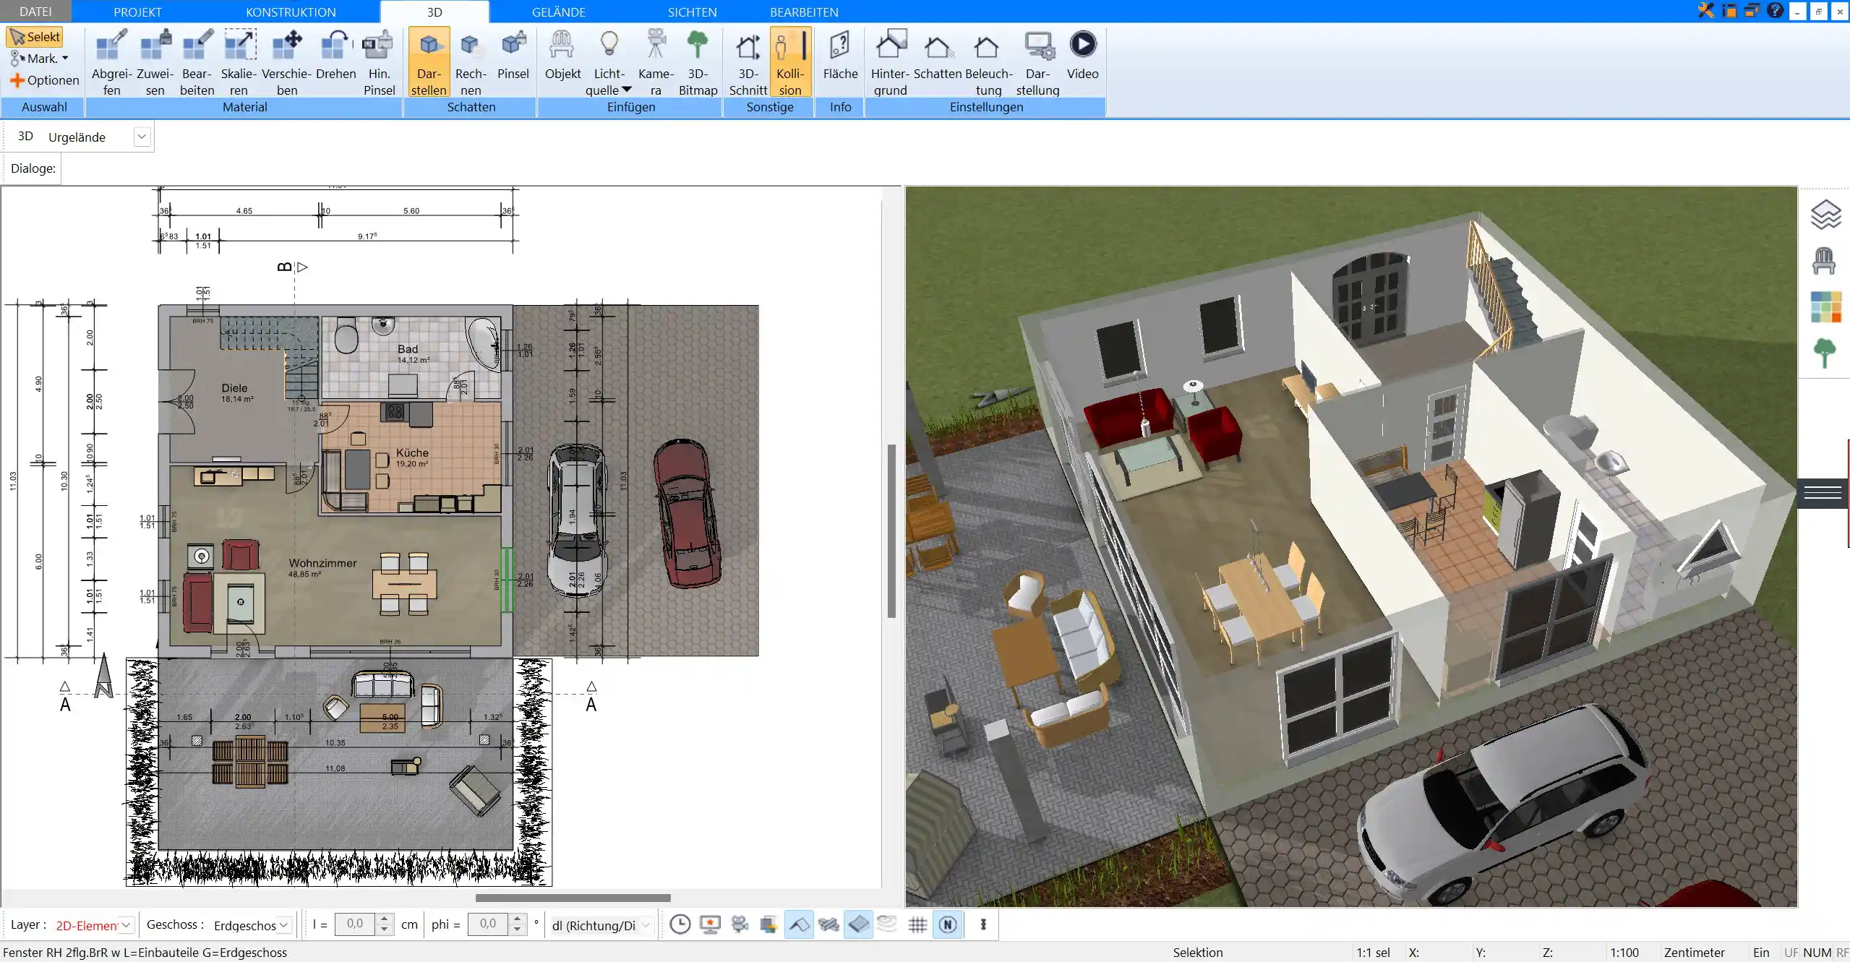Open Beleuchtung settings
The height and width of the screenshot is (962, 1850).
988,63
